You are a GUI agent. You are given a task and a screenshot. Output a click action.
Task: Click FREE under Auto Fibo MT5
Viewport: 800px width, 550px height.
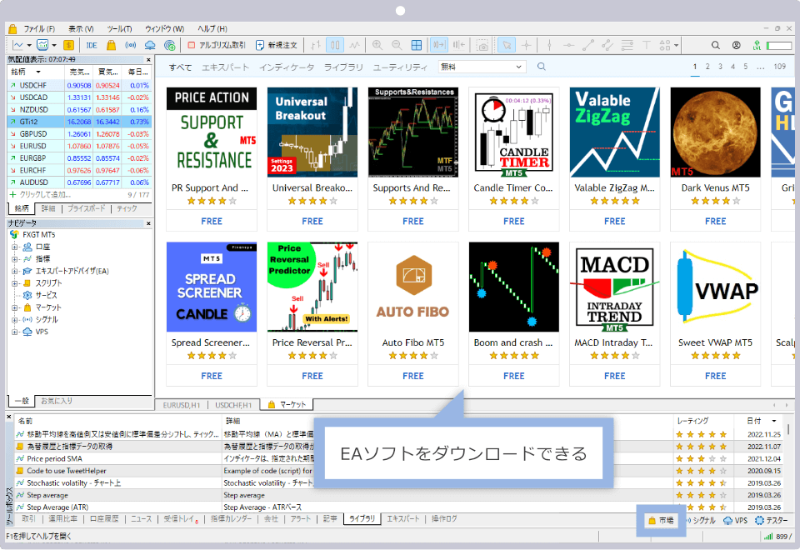pyautogui.click(x=413, y=376)
